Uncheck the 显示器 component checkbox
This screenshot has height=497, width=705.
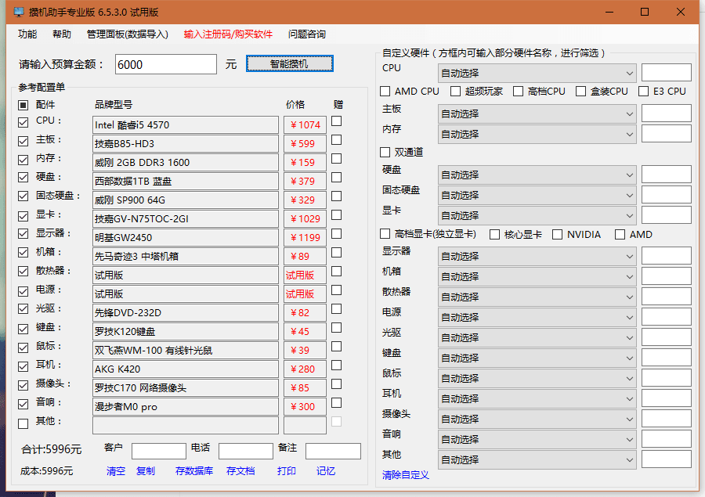[23, 234]
